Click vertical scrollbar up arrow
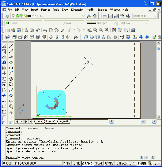The height and width of the screenshot is (167, 162). click(159, 43)
